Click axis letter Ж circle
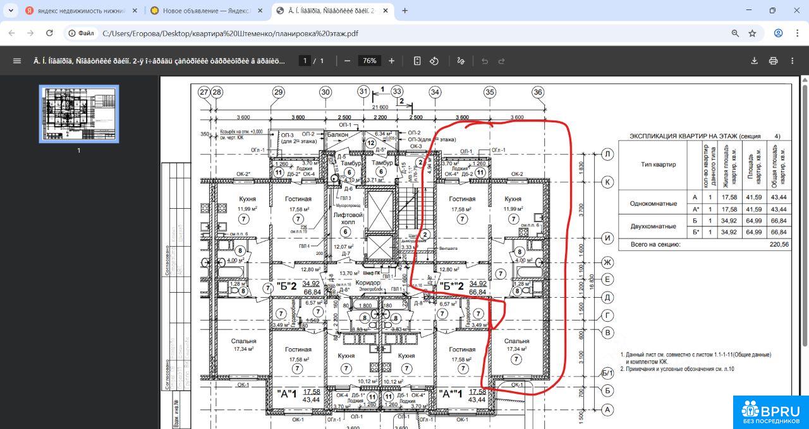The height and width of the screenshot is (429, 809). 607,261
